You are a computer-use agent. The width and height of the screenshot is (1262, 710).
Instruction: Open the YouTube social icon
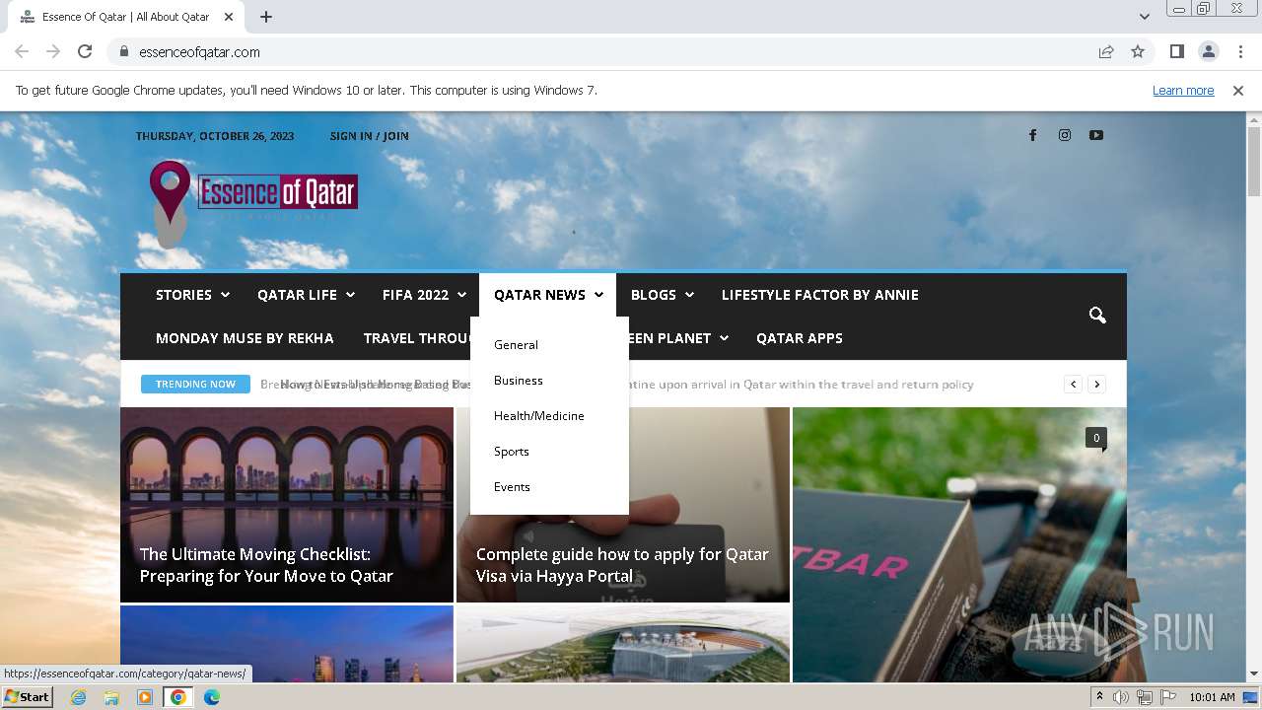click(1096, 136)
